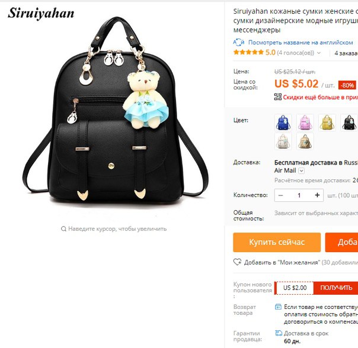This screenshot has height=348, width=358.
Task: Click the on-time delivery guarantee icon
Action: [x=279, y=333]
